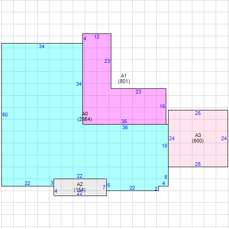Click the 2 dimension at the bottom-right notch
The width and height of the screenshot is (229, 229).
click(x=156, y=189)
